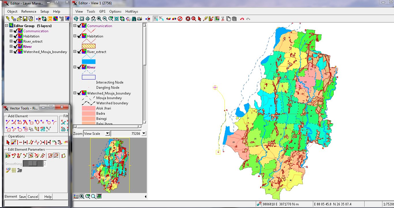Open the Tools menu in View window
Image resolution: width=394 pixels, height=208 pixels.
tap(91, 12)
